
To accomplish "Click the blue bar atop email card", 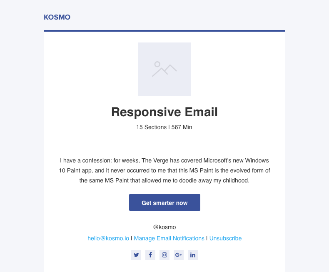I will (164, 30).
